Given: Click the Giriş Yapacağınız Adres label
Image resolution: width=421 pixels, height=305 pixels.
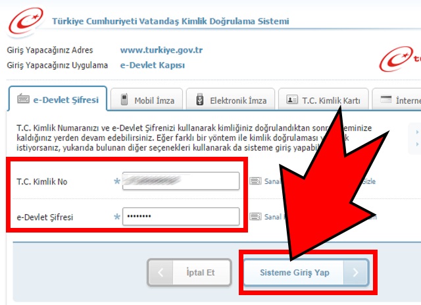Looking at the screenshot, I should (50, 50).
